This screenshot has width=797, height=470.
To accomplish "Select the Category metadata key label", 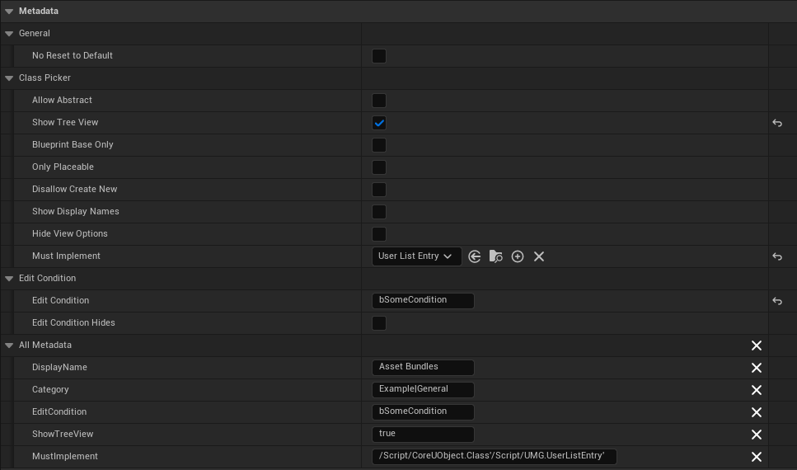I will coord(50,390).
